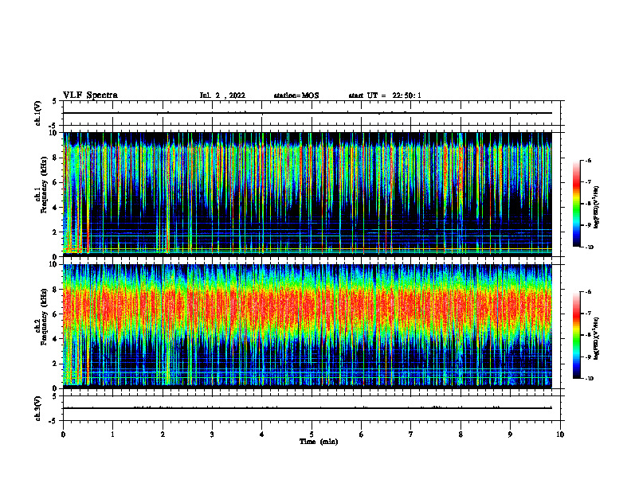Screen dimensions: 631x487
Task: Click time axis tick label "7"
Action: click(x=411, y=434)
